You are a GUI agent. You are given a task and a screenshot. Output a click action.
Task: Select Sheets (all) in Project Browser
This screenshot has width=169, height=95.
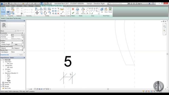click(x=8, y=83)
